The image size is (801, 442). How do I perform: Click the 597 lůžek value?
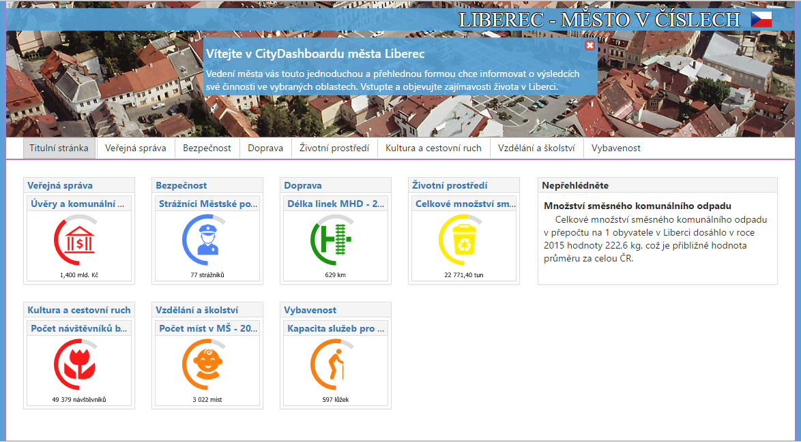coord(336,400)
